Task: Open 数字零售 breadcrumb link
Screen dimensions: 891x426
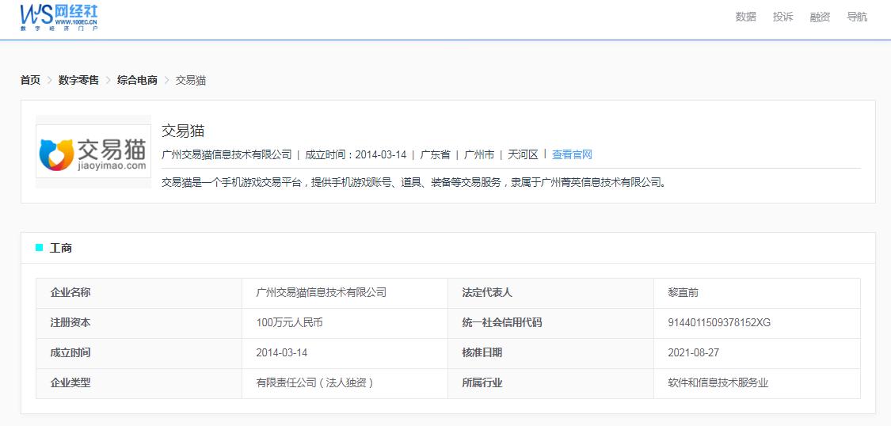Action: tap(78, 80)
